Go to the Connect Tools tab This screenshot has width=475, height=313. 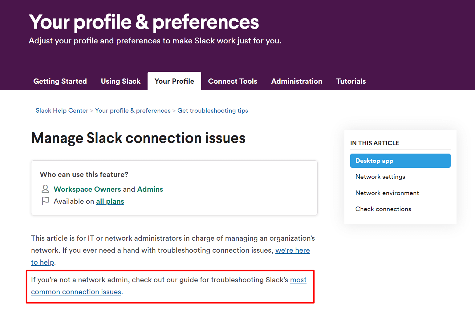pos(233,81)
